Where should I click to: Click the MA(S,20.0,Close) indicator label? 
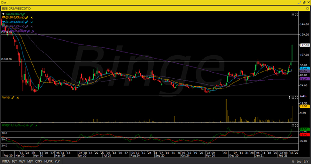[x=13, y=17]
